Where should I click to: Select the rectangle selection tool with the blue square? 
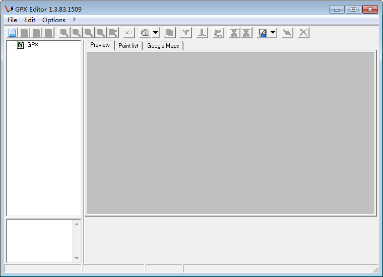click(263, 32)
